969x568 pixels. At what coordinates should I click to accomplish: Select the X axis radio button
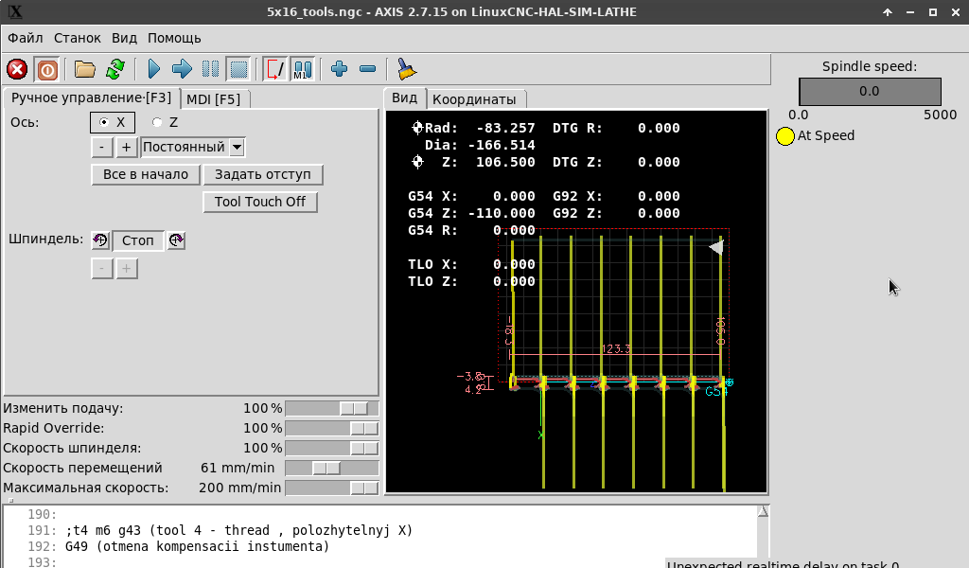click(x=104, y=122)
